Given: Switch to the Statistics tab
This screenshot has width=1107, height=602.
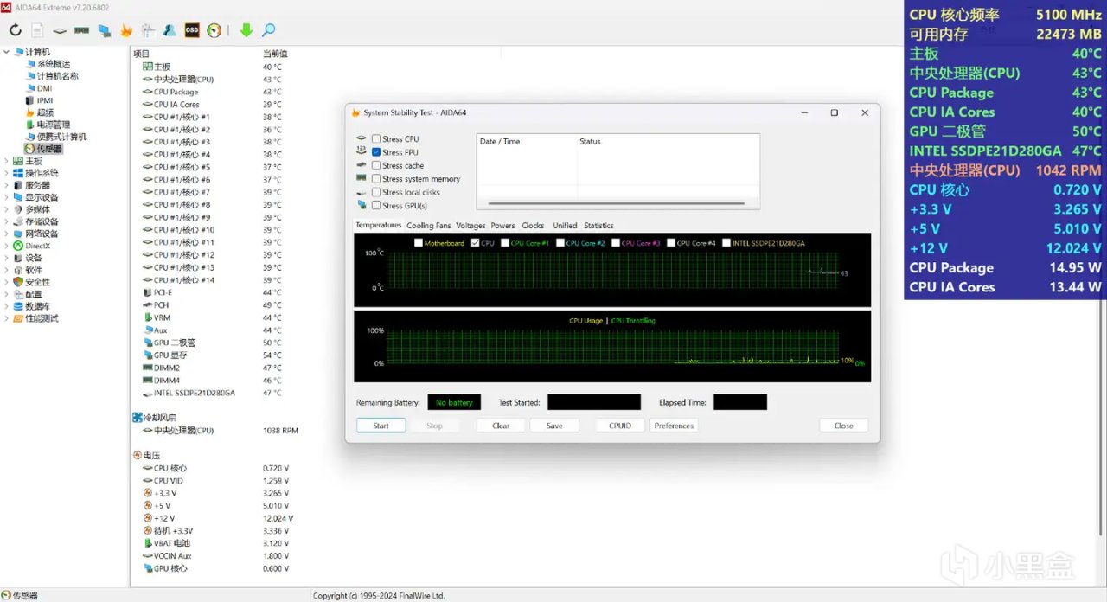Looking at the screenshot, I should pyautogui.click(x=598, y=226).
